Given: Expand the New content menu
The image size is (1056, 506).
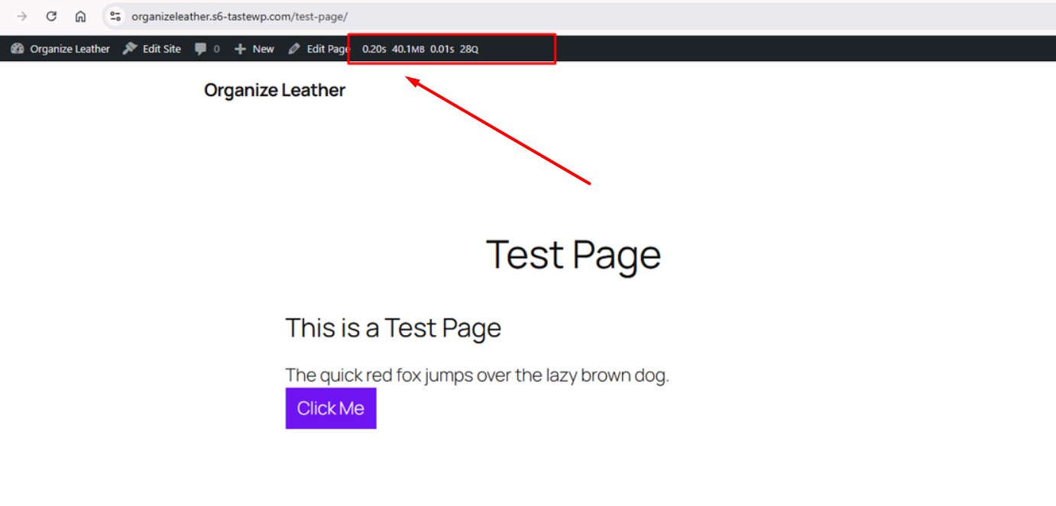Looking at the screenshot, I should click(263, 49).
